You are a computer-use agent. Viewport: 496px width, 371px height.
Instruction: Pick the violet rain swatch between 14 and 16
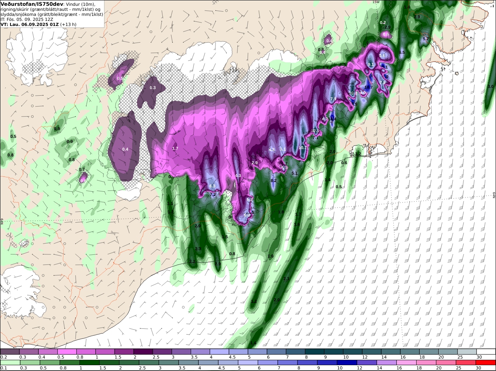click(386, 362)
